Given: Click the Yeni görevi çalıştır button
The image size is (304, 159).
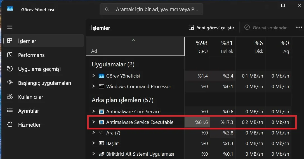Looking at the screenshot, I should pyautogui.click(x=211, y=28).
